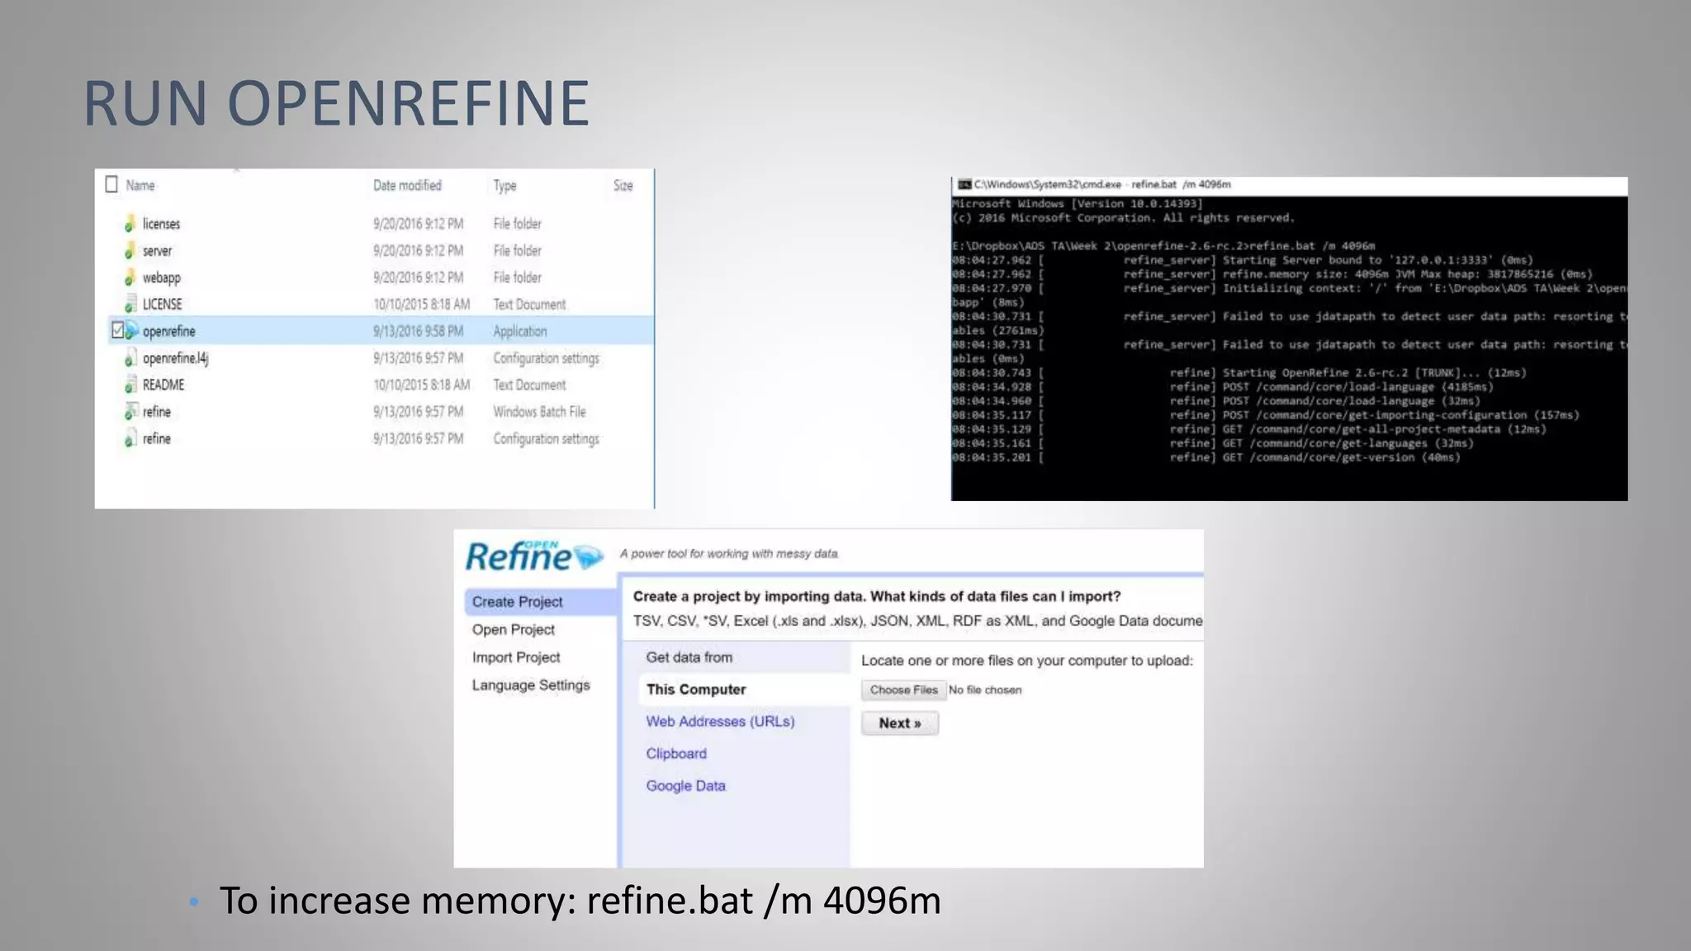Screen dimensions: 1691x951
Task: Click OpenRefine tagline 'A power tool' text
Action: [x=729, y=554]
